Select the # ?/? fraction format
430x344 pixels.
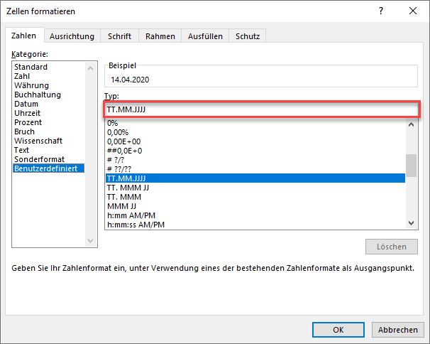pos(255,160)
